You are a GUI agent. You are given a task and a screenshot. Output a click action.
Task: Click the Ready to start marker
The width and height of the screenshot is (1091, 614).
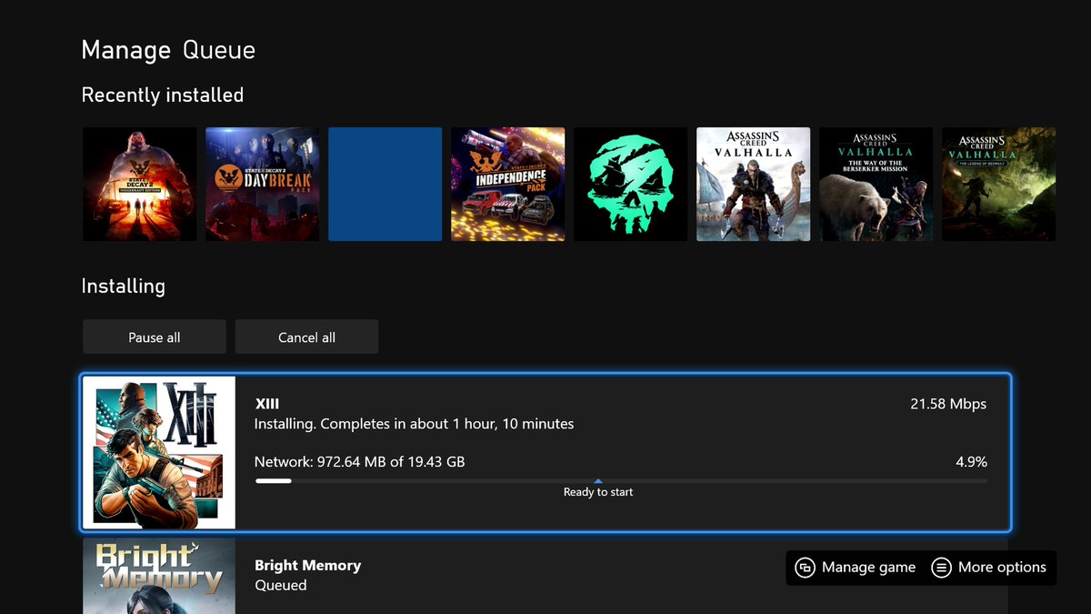click(598, 489)
